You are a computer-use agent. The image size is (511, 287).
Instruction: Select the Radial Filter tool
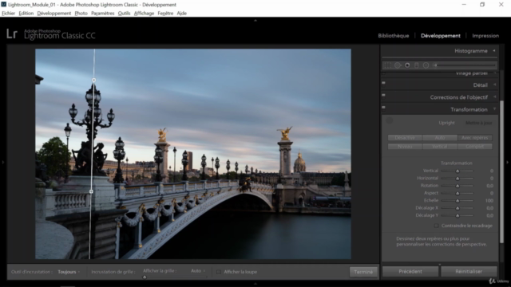tap(426, 65)
